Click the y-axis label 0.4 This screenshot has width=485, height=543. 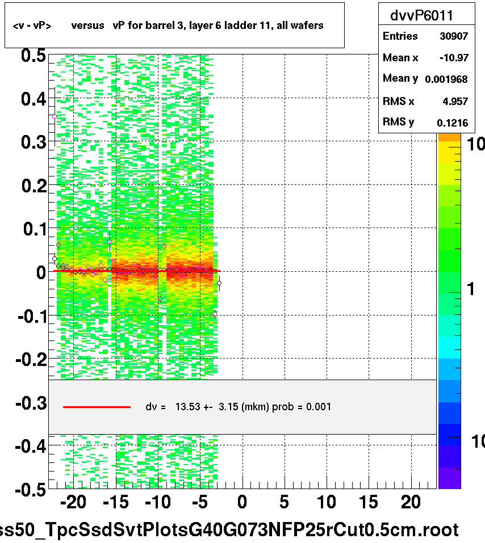[34, 99]
